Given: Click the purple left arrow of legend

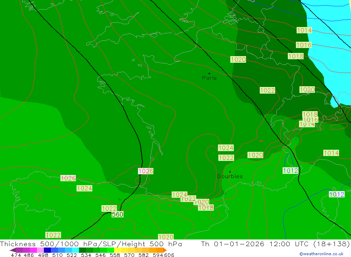Looking at the screenshot, I should point(13,250).
